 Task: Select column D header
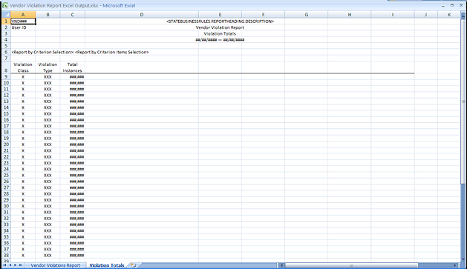142,15
